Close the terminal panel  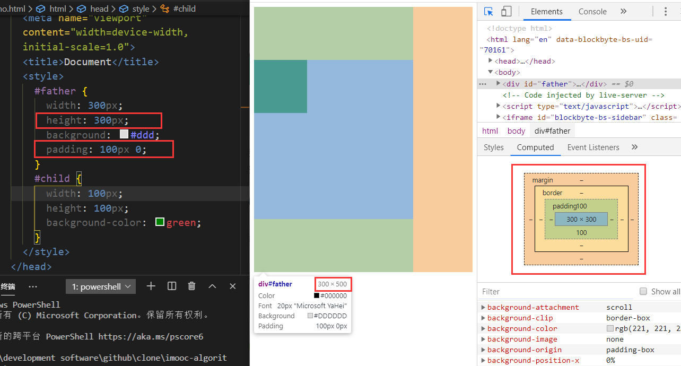pos(232,286)
